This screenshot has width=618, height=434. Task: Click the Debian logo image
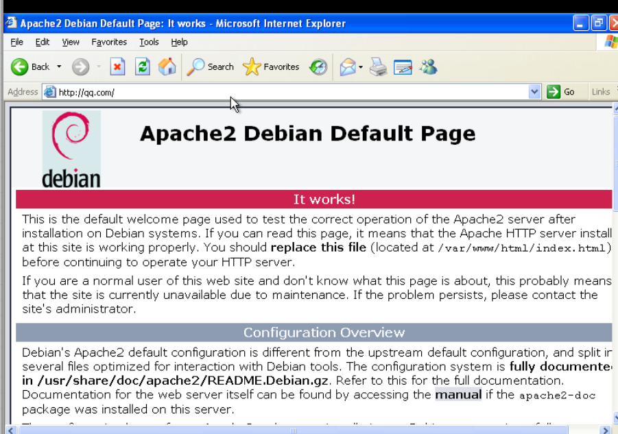(x=71, y=149)
